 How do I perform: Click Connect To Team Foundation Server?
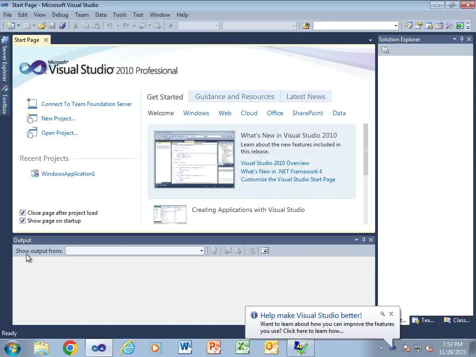(x=86, y=104)
